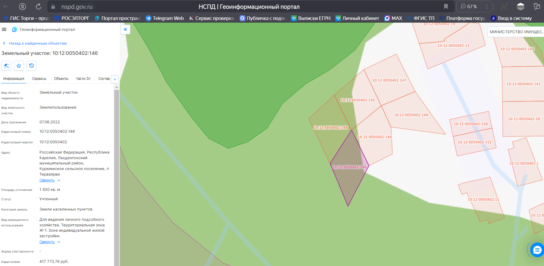Click the Геоинформационный портал logo

tap(43, 29)
